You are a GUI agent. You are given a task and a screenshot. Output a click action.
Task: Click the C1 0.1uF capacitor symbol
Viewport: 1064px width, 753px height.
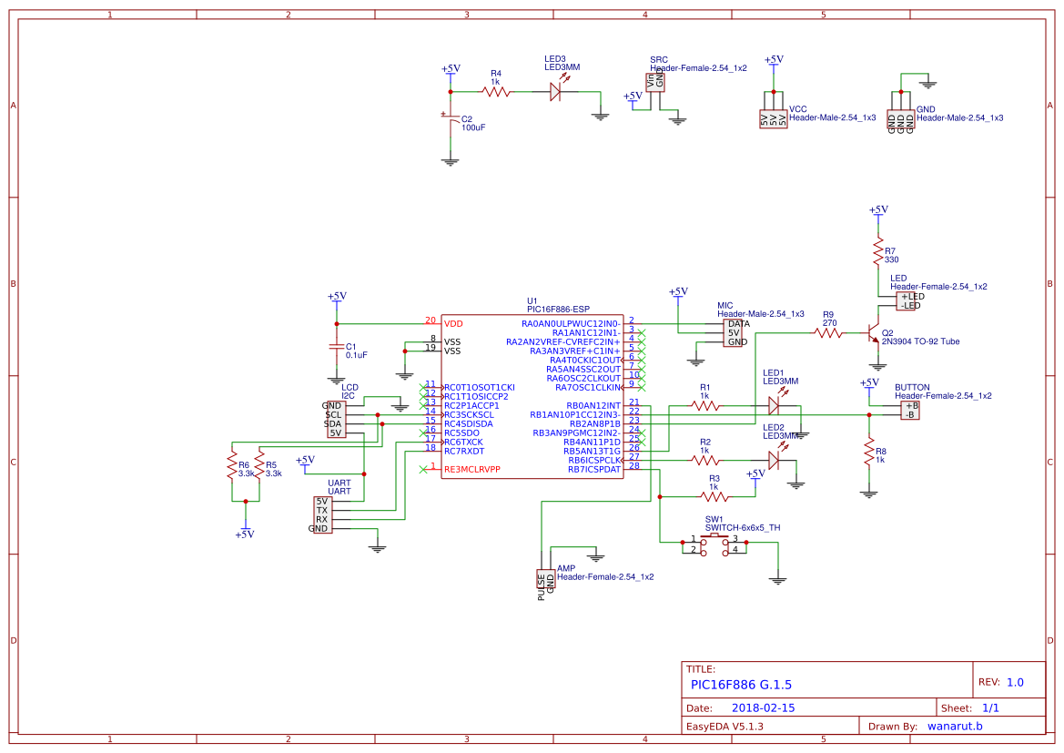pyautogui.click(x=336, y=347)
